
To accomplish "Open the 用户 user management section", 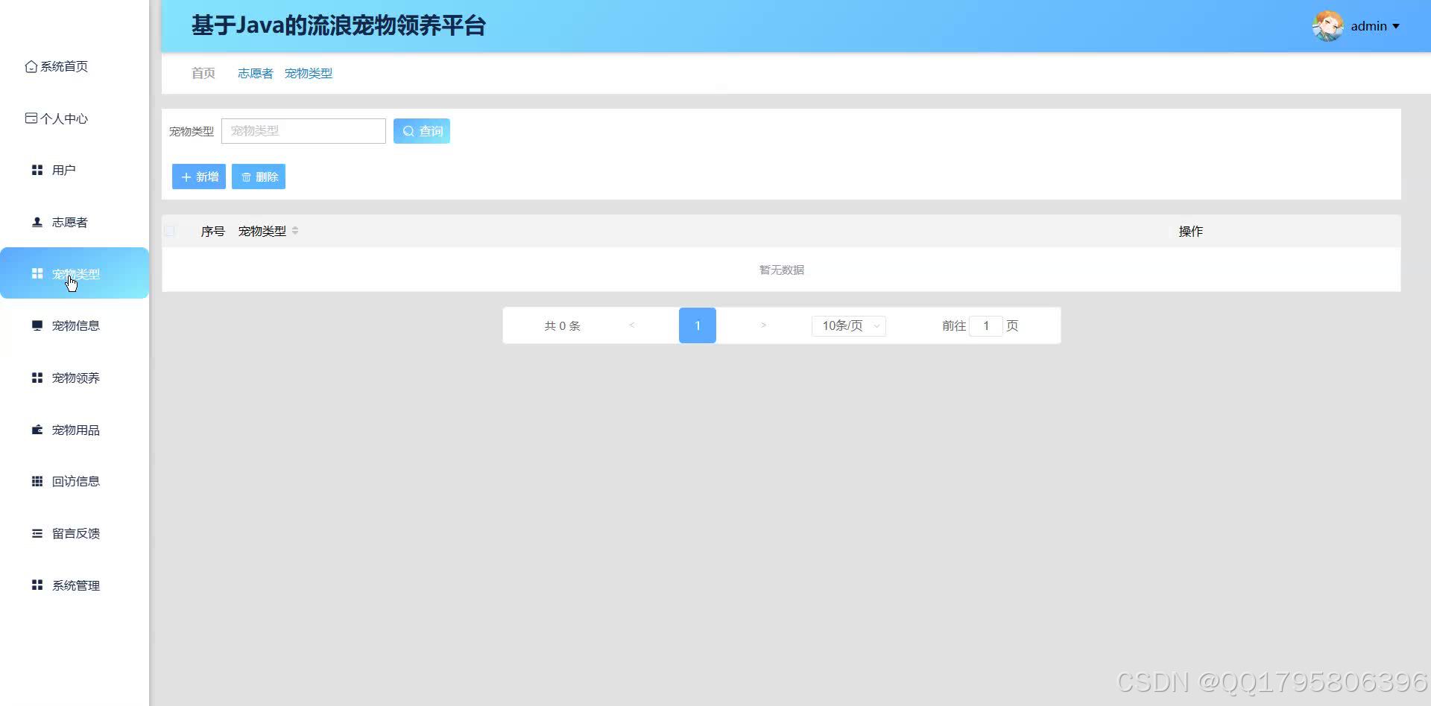I will [37, 170].
